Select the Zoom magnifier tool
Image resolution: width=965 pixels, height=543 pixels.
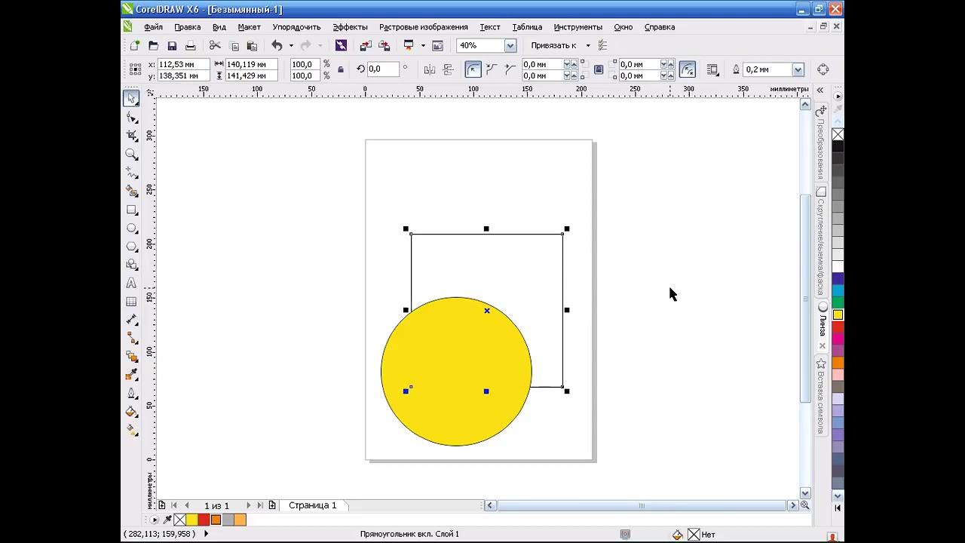point(132,155)
